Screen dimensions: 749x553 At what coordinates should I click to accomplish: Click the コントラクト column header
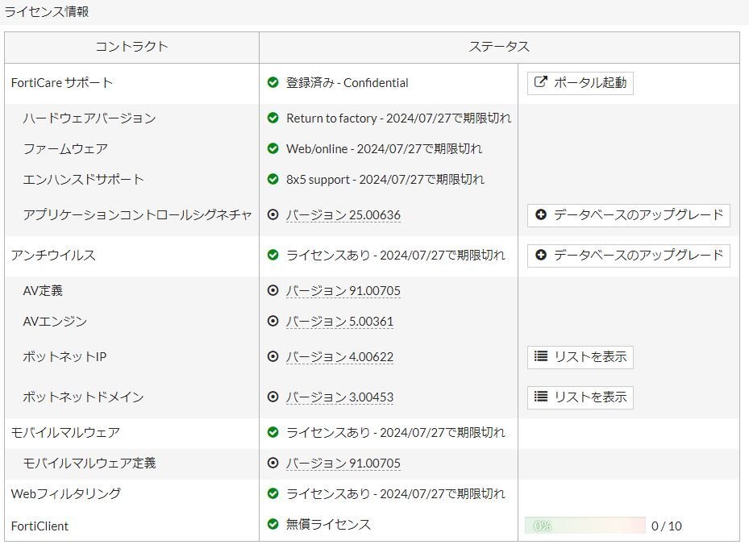(x=131, y=47)
